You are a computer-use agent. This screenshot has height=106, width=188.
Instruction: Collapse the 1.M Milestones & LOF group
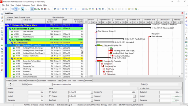(x=8, y=29)
